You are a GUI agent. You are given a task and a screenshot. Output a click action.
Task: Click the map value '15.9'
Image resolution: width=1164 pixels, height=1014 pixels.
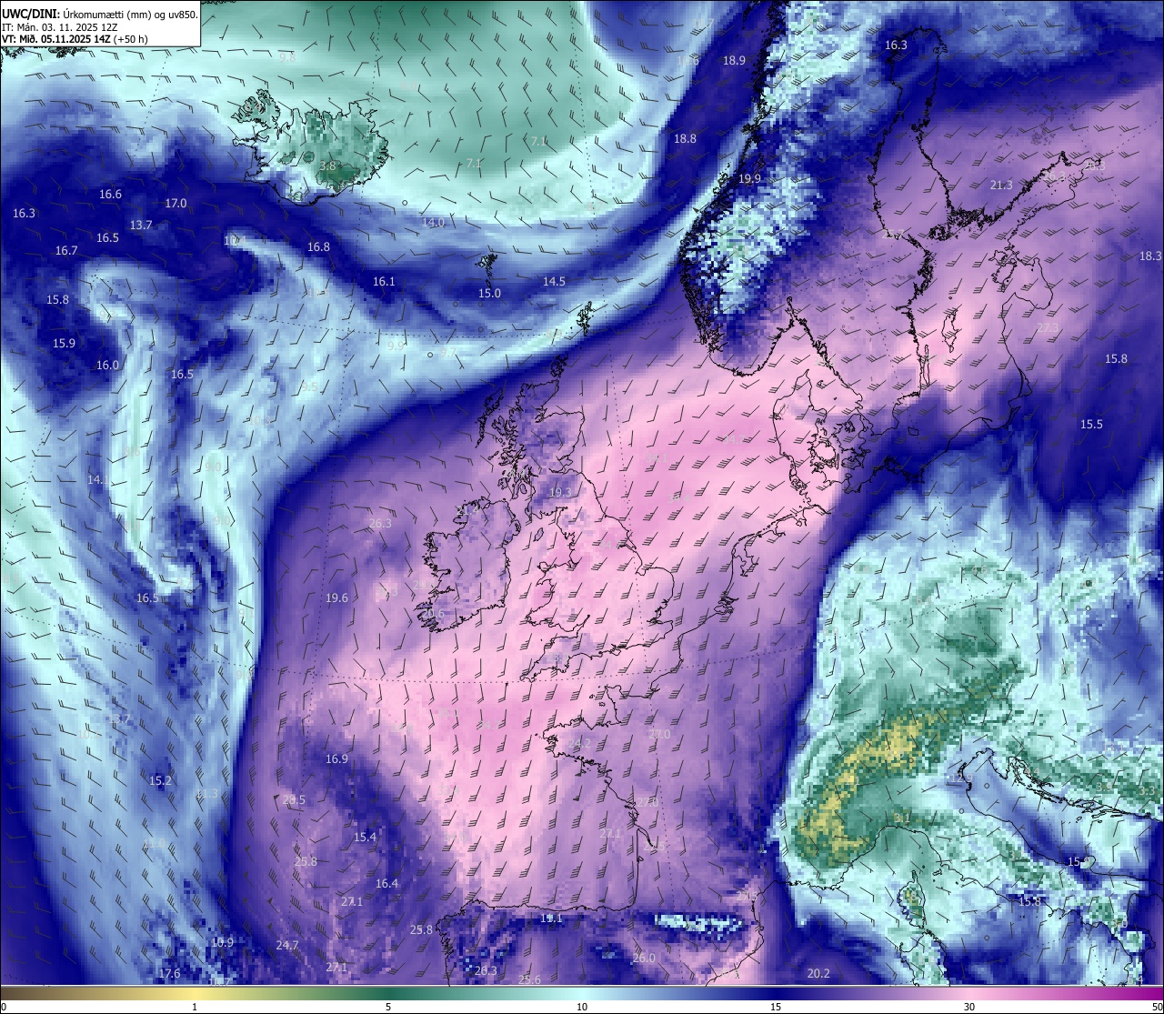pos(64,343)
